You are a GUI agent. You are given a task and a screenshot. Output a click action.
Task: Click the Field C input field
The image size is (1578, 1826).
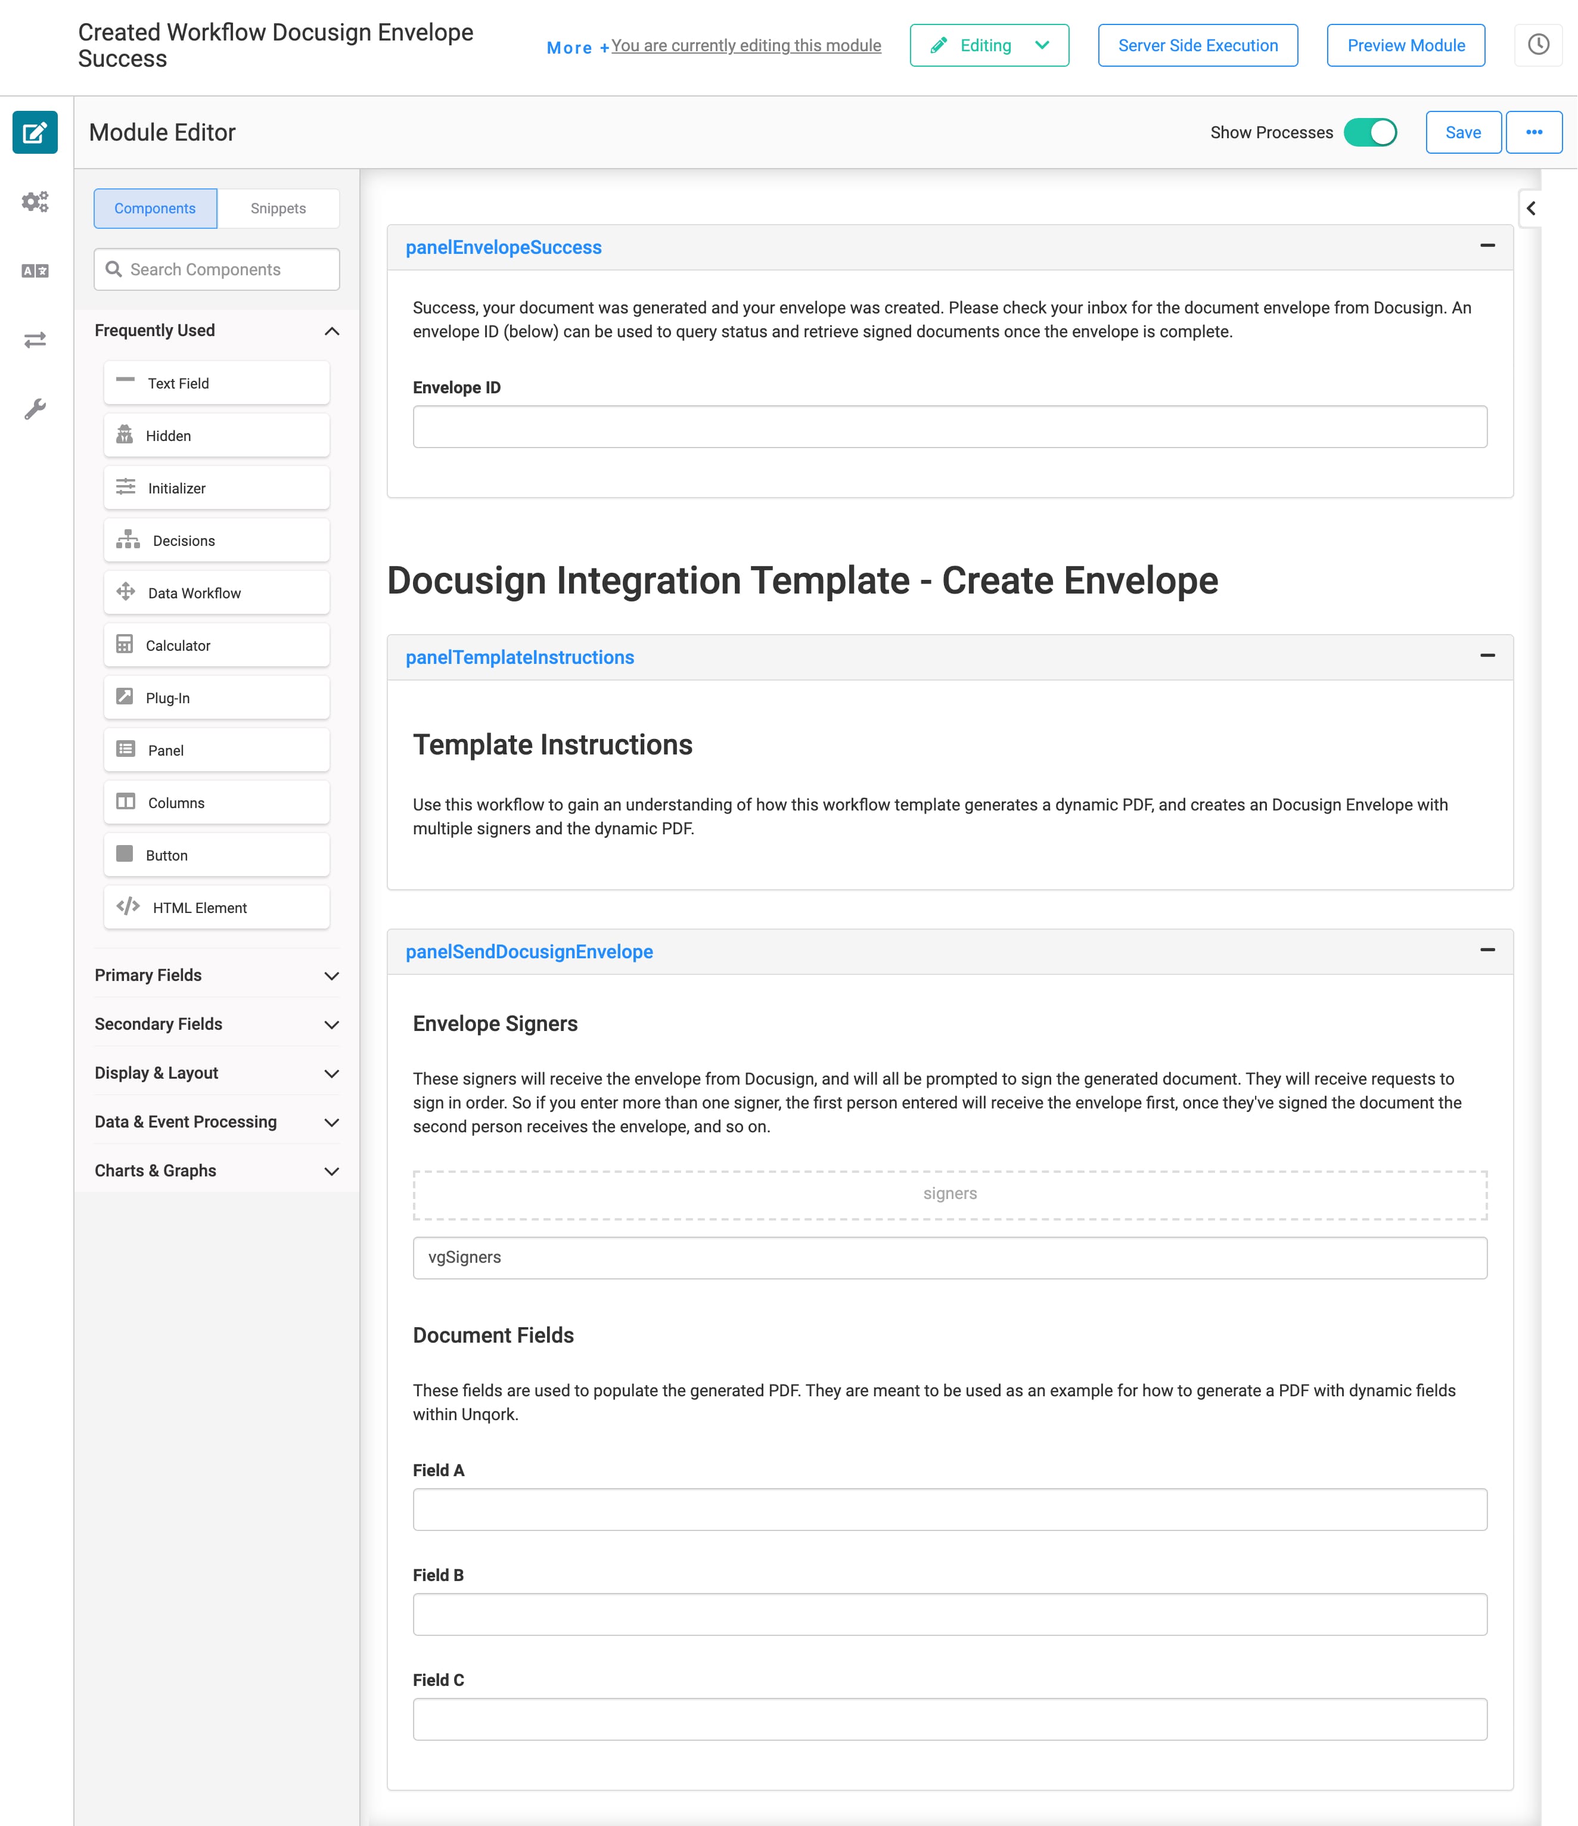pos(950,1719)
